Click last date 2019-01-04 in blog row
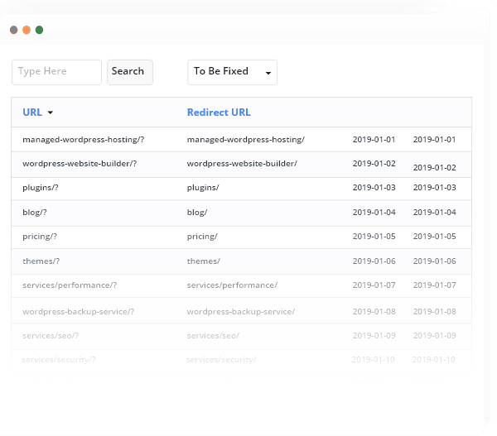This screenshot has height=436, width=497. [x=435, y=213]
